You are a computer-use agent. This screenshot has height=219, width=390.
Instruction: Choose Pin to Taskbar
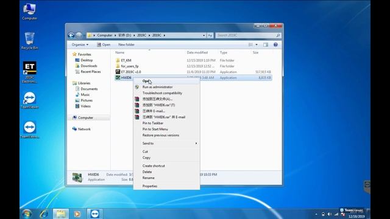166,123
